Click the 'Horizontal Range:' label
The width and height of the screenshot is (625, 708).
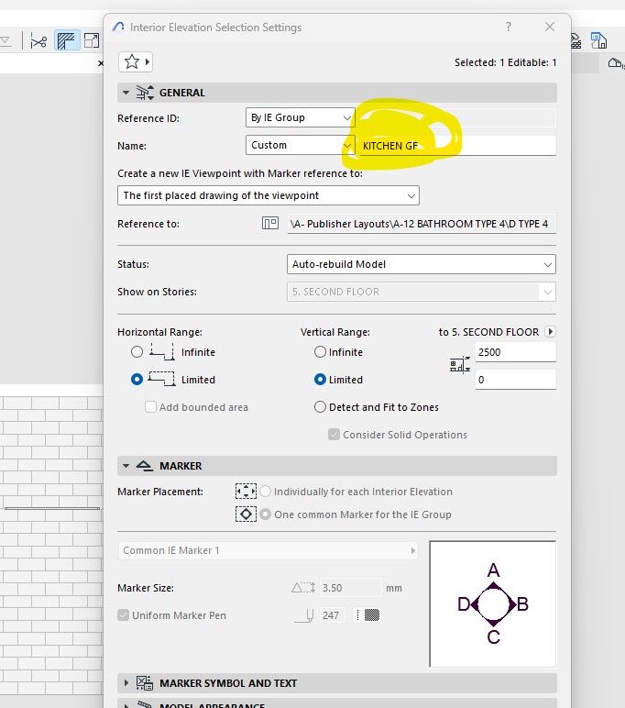coord(159,332)
